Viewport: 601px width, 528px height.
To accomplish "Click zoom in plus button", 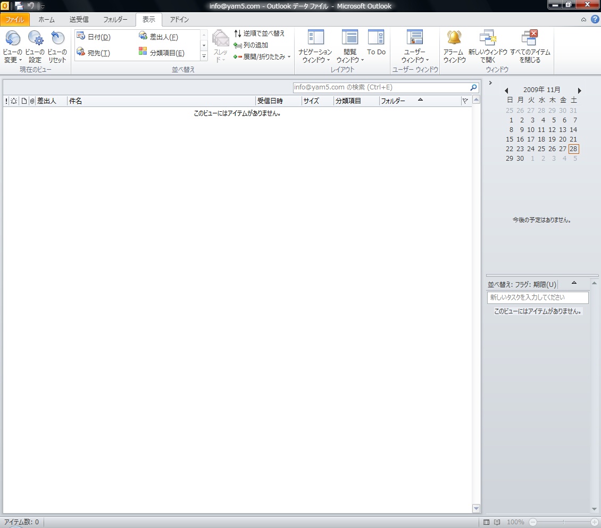I will (x=595, y=522).
